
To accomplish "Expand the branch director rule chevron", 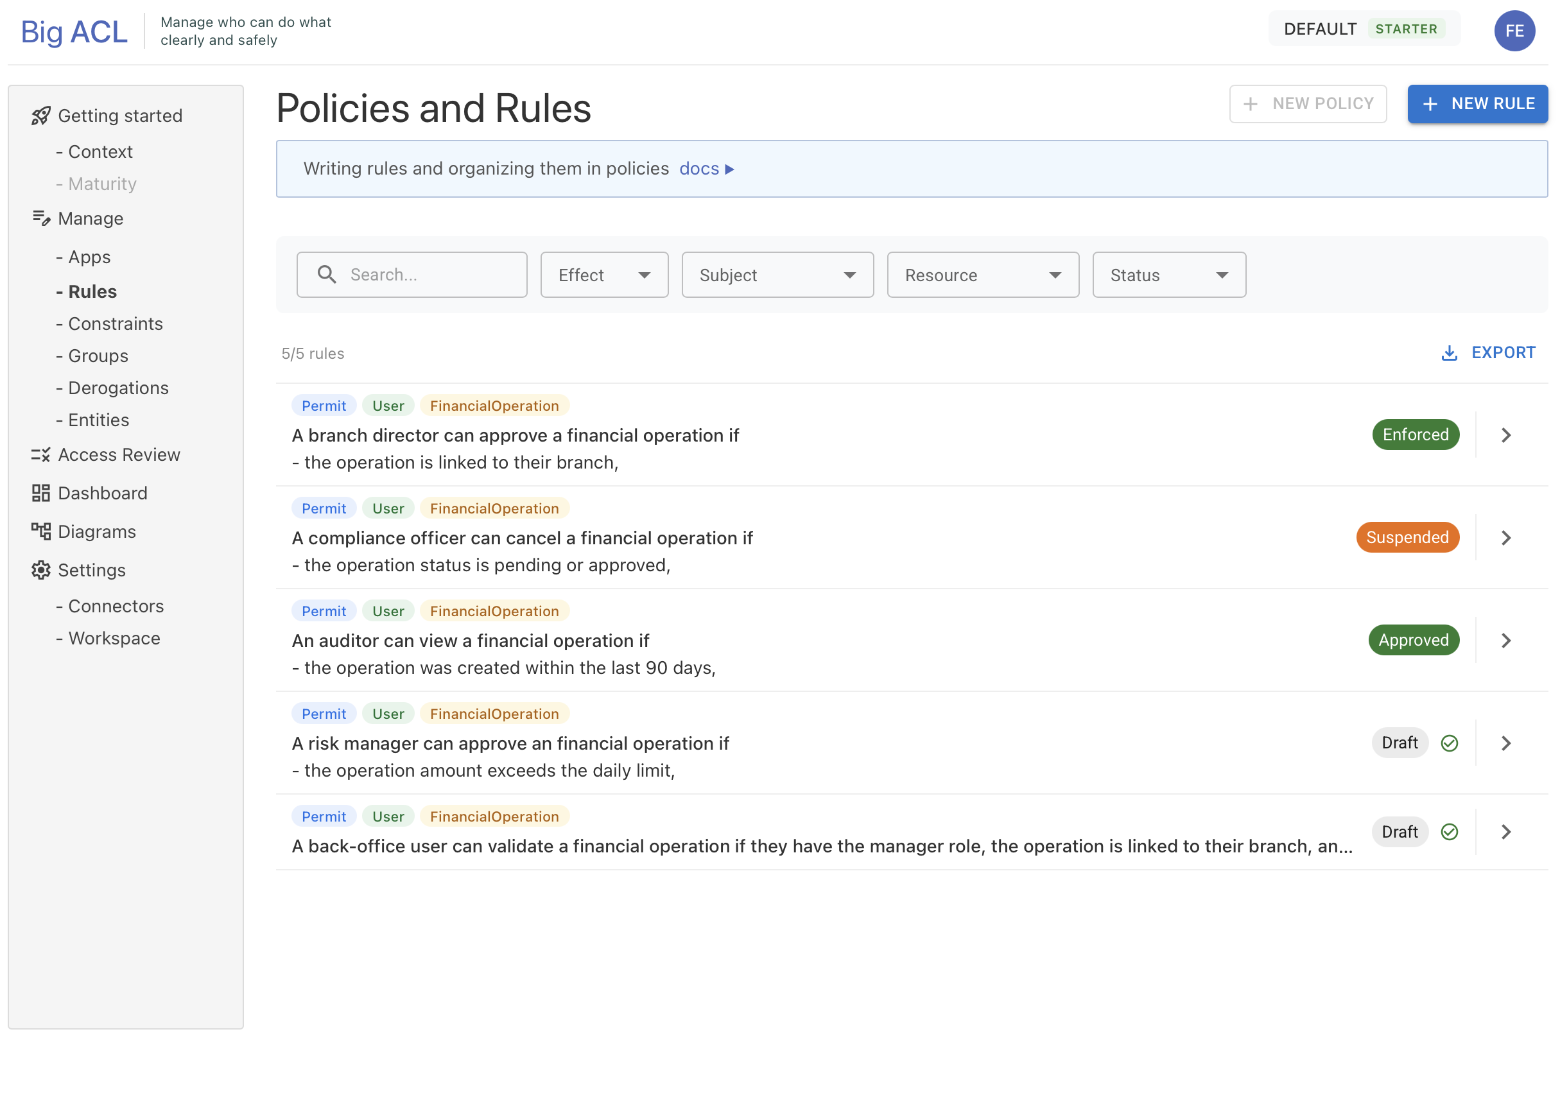I will pyautogui.click(x=1505, y=435).
